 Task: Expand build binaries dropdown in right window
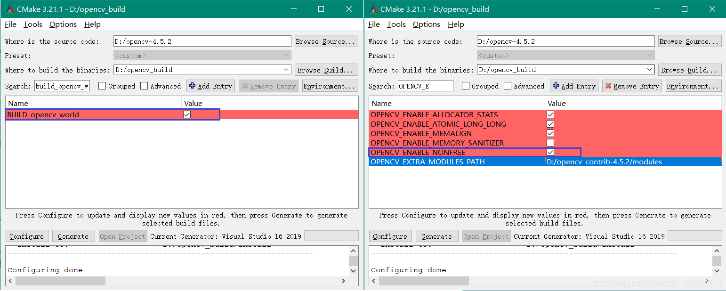click(x=650, y=70)
